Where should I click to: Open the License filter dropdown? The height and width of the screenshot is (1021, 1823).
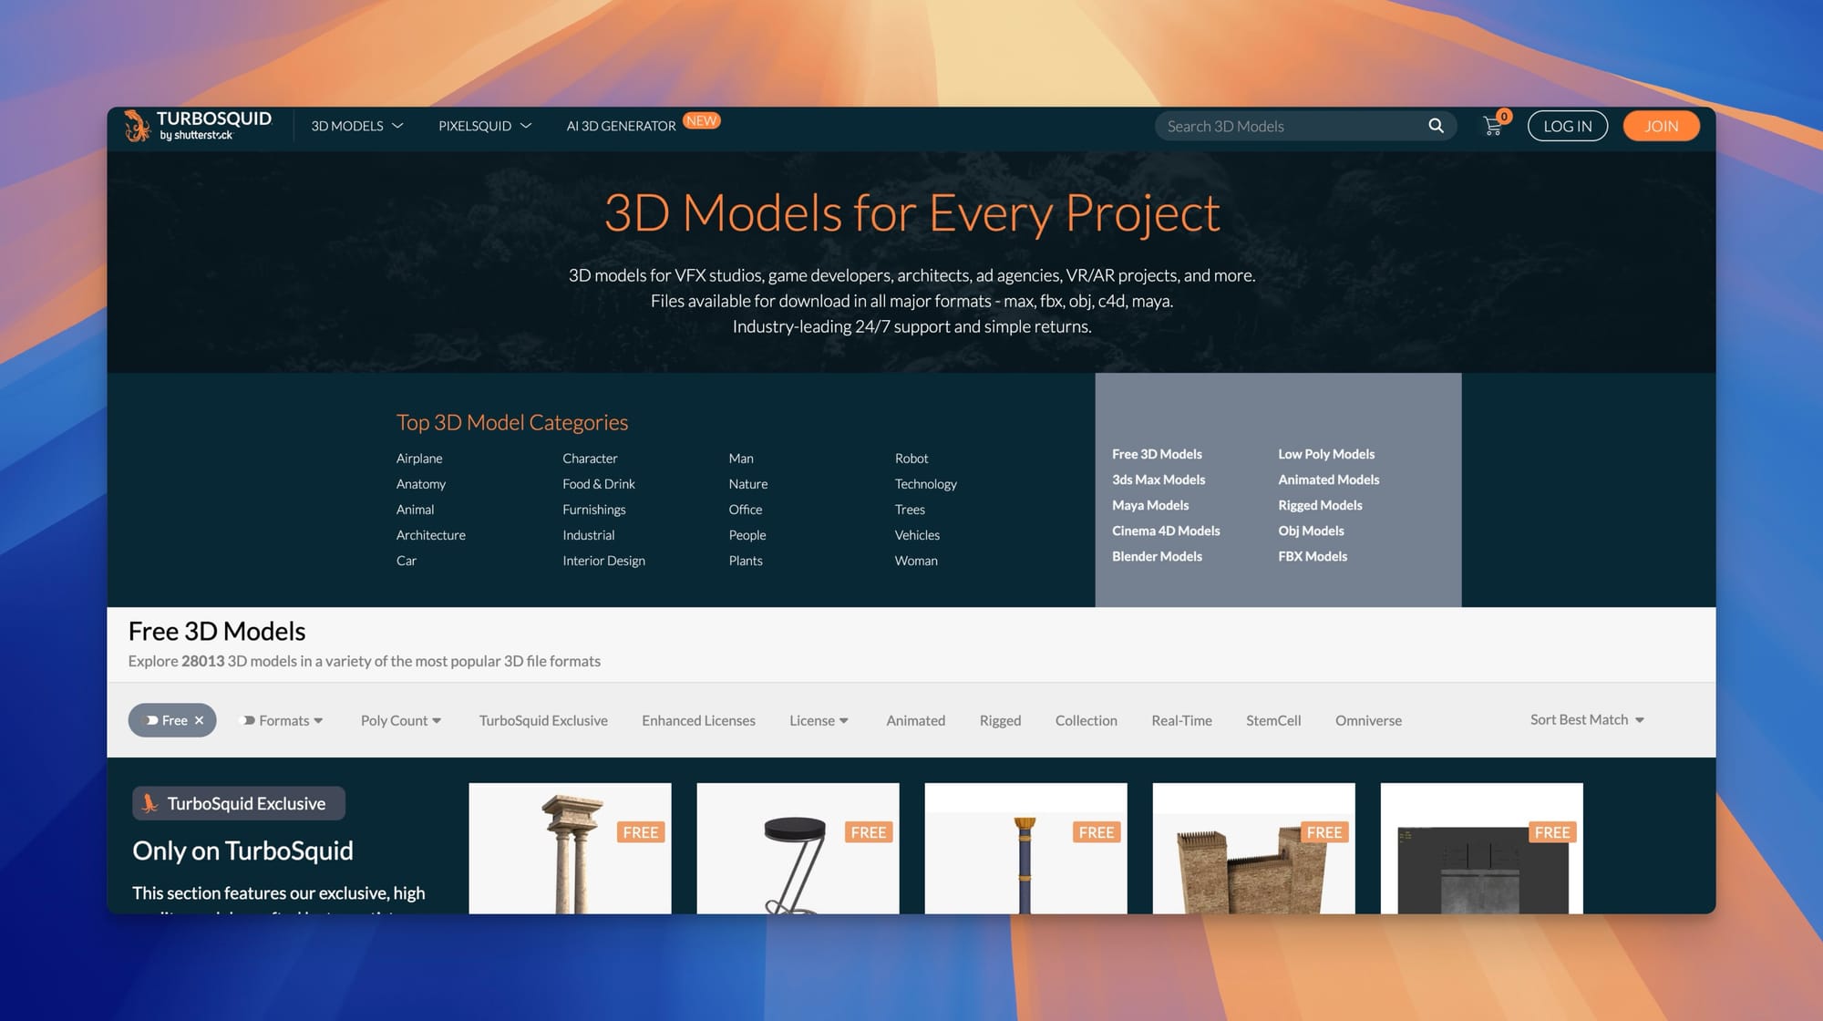pos(818,720)
